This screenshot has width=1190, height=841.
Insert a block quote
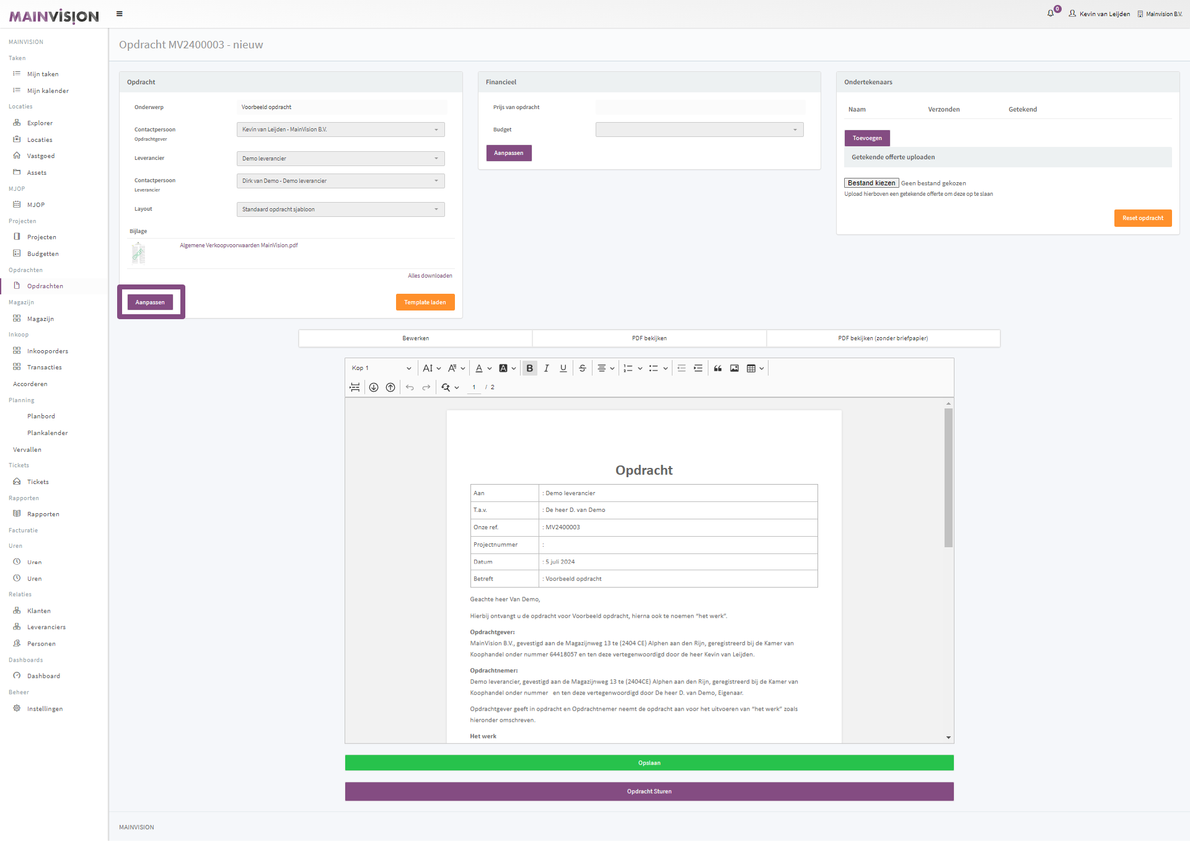tap(718, 368)
